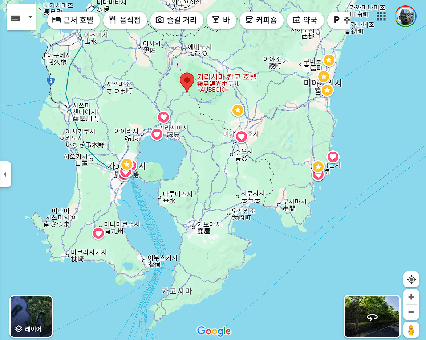Select starred place in Kagoshima city

coord(127,165)
